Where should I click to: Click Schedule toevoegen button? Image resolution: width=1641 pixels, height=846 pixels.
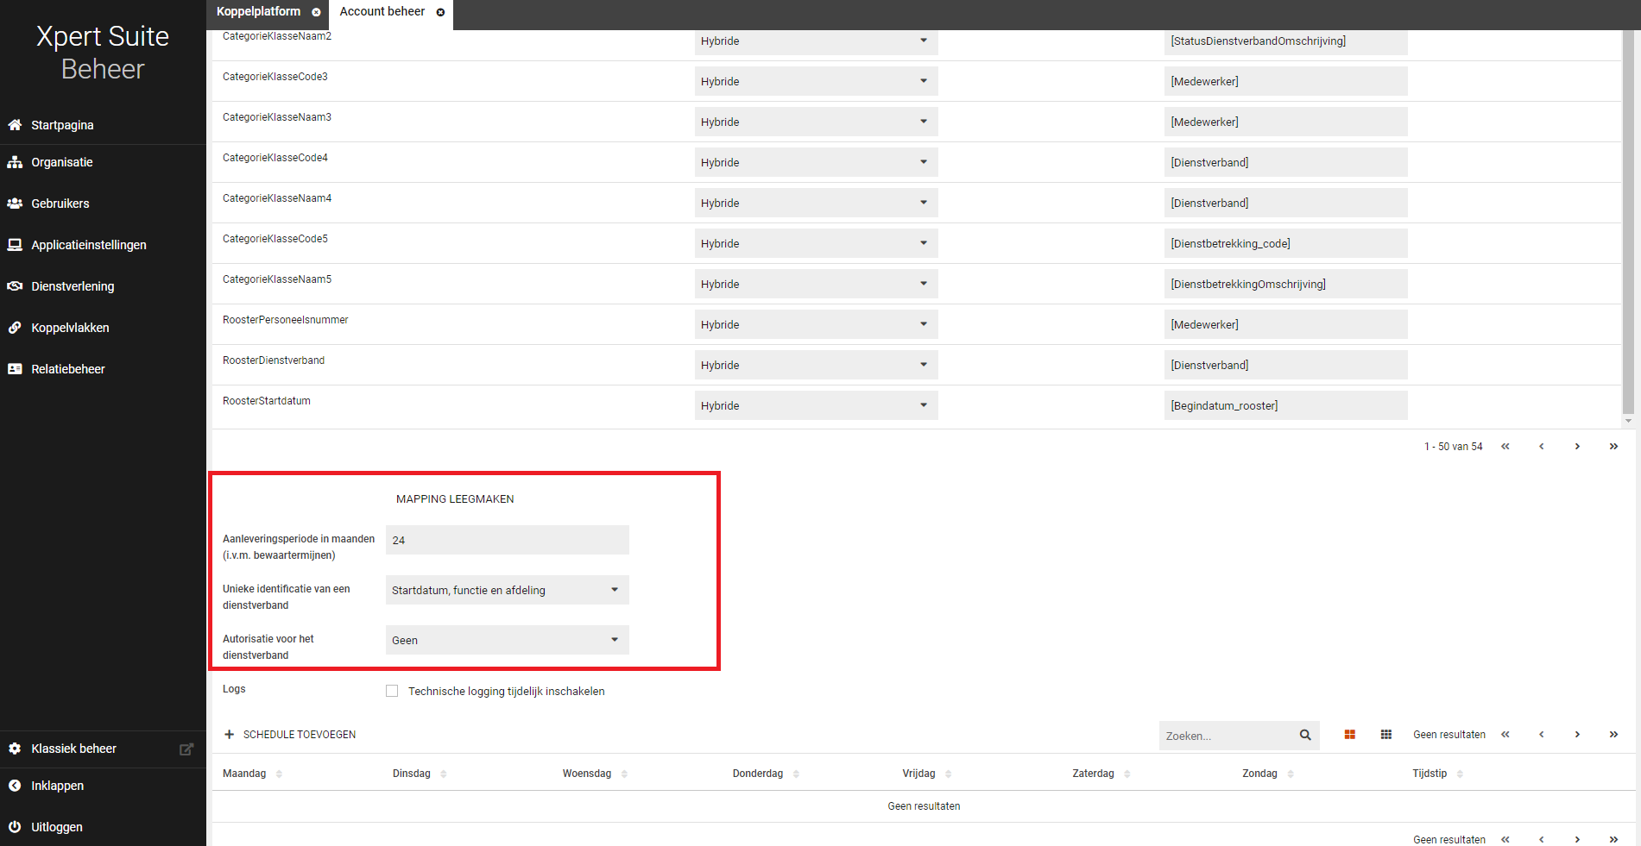[x=290, y=735]
